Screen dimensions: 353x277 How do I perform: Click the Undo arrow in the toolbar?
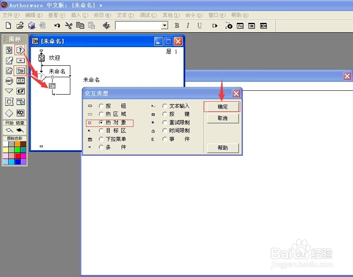coord(57,26)
